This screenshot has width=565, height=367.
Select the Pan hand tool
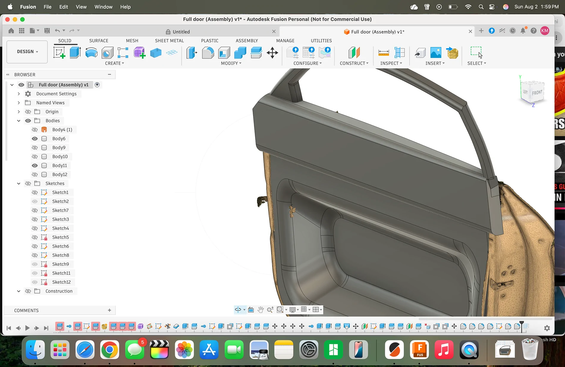tap(260, 310)
